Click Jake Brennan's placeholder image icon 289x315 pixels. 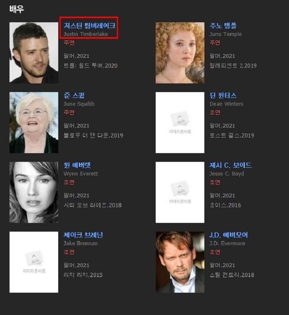pos(34,262)
